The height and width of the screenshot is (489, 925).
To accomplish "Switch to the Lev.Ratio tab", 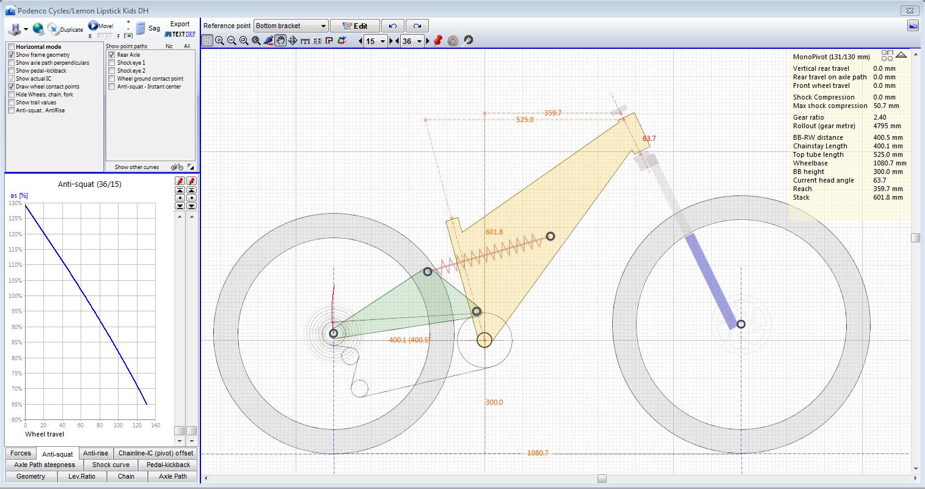I will coord(82,476).
